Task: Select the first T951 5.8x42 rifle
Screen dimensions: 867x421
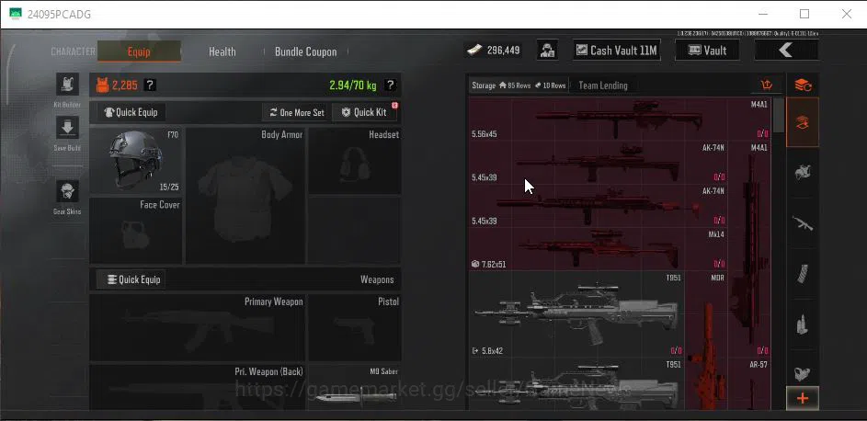Action: tap(576, 313)
